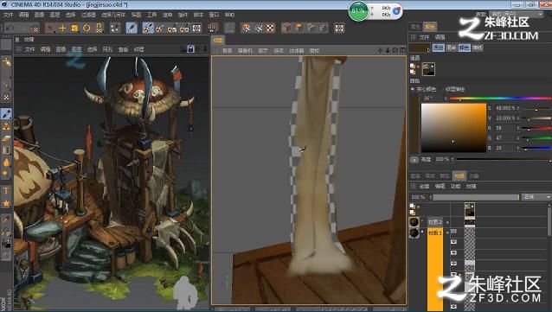Open the interface layout dropdown at top right
The image size is (552, 312).
tap(516, 15)
